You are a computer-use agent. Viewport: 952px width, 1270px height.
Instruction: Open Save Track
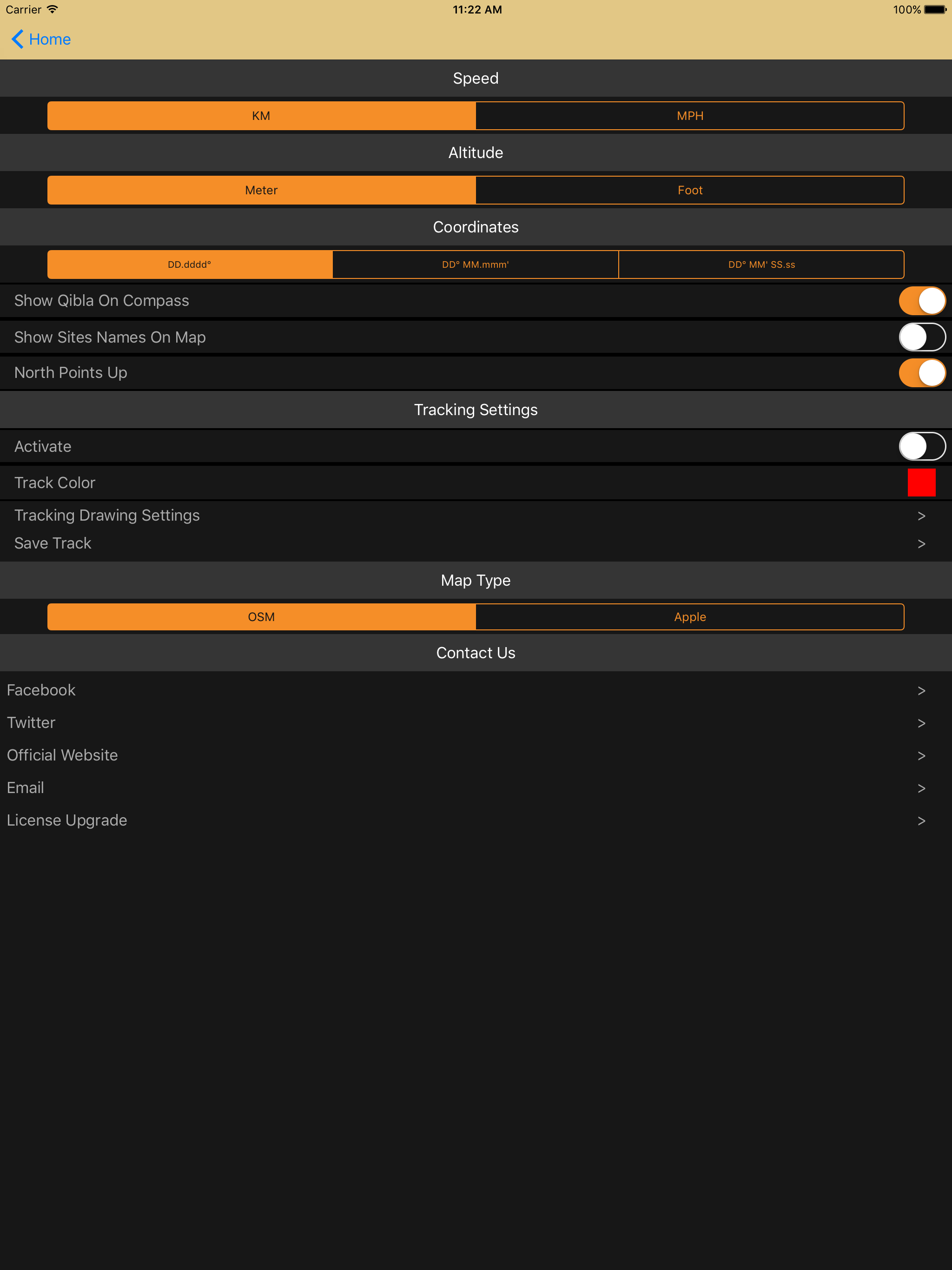click(x=476, y=543)
